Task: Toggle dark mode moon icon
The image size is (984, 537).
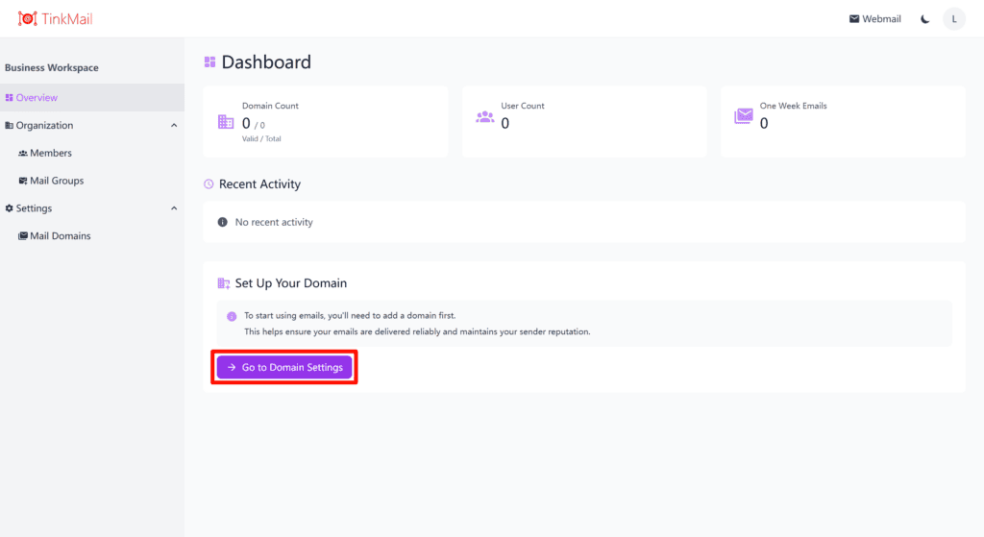Action: (x=925, y=19)
